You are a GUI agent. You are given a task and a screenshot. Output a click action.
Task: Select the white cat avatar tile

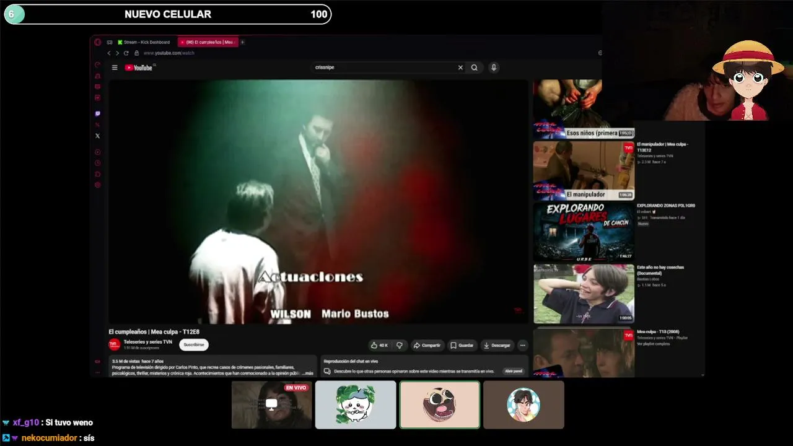(x=356, y=404)
